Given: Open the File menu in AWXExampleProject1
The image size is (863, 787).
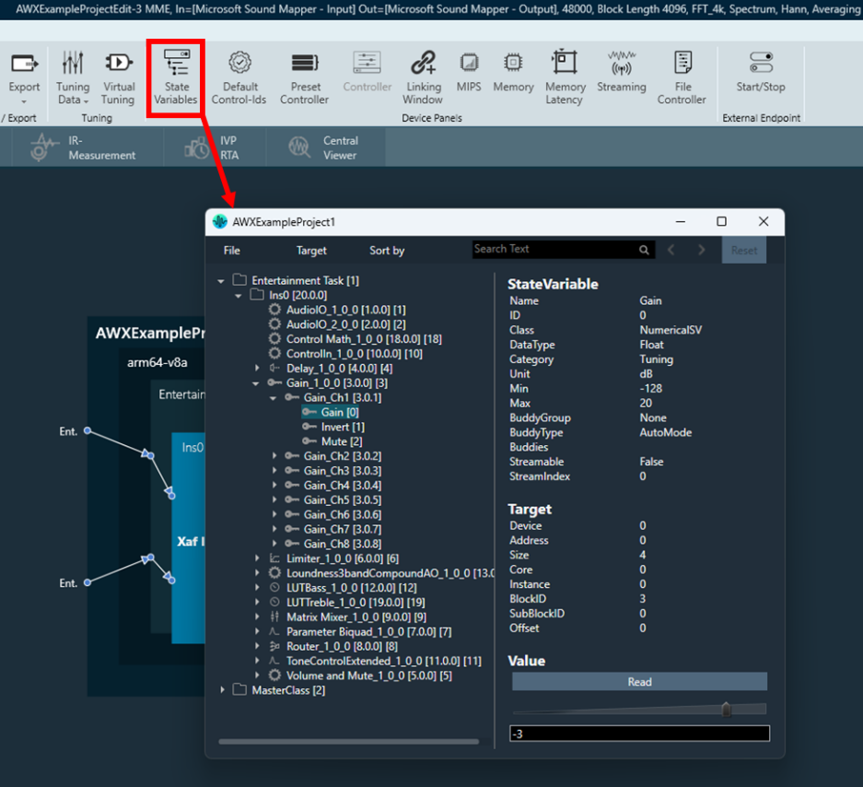Looking at the screenshot, I should point(232,251).
